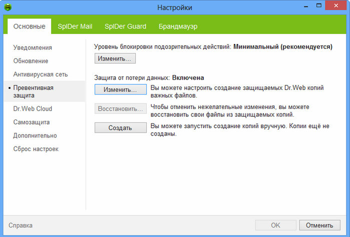The height and width of the screenshot is (237, 350).
Task: Click Создать to create copies manually
Action: coord(121,128)
